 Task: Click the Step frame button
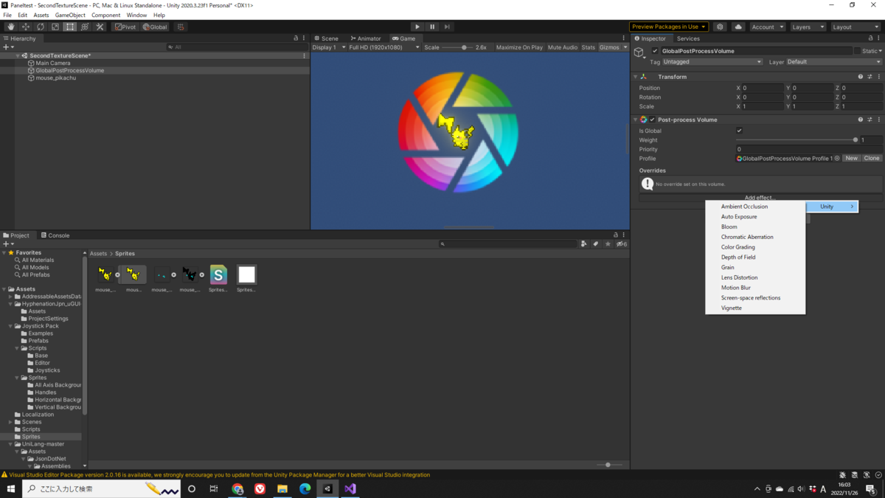pyautogui.click(x=447, y=27)
